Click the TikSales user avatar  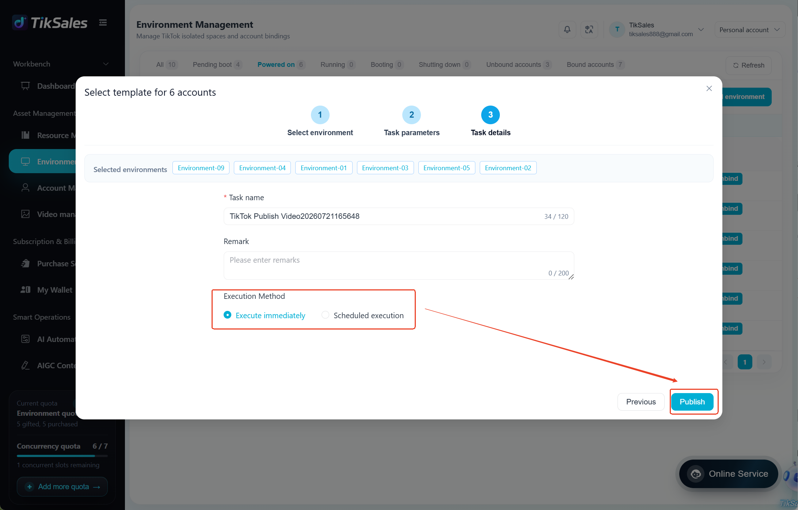coord(617,29)
